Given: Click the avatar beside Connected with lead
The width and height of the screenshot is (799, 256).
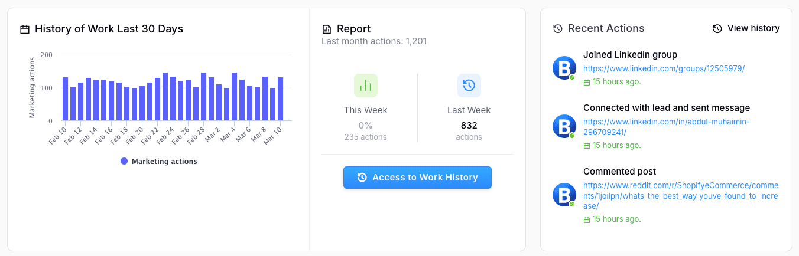Looking at the screenshot, I should click(564, 126).
